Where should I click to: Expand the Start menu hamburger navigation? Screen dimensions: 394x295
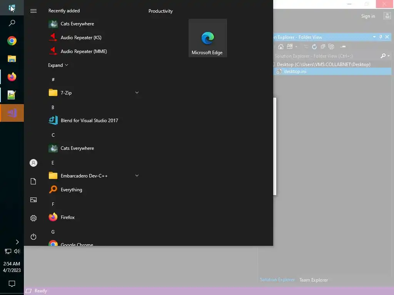coord(33,11)
